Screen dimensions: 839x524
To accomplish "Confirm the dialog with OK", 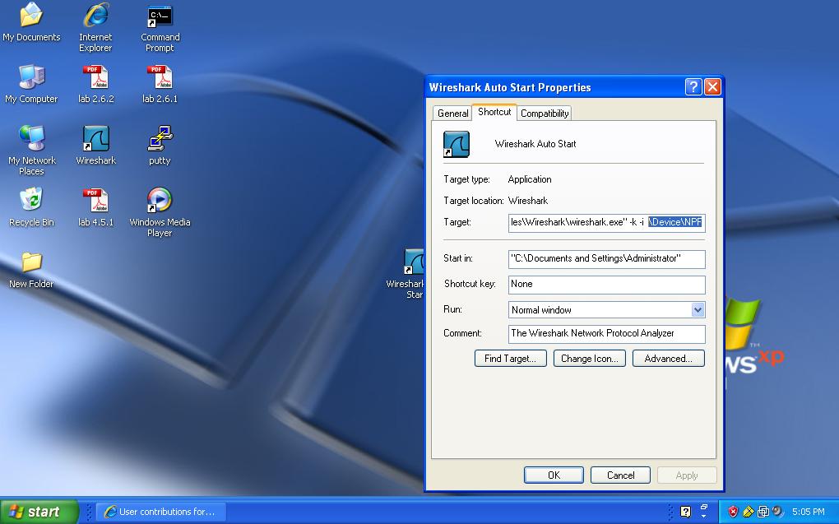I will (554, 475).
